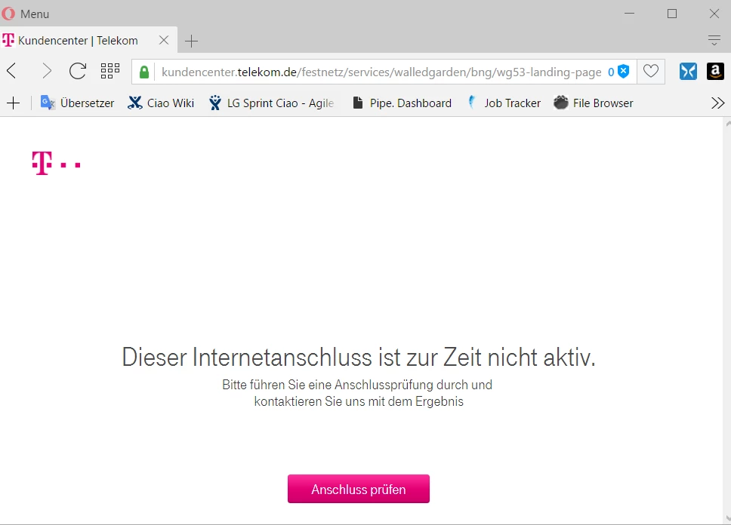Open the Ciao Wiki bookmark
Viewport: 731px width, 525px height.
pos(161,103)
